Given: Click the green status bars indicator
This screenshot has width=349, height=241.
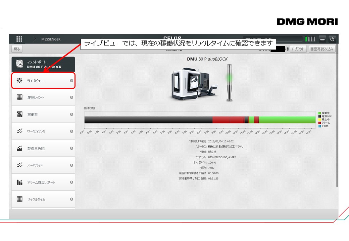Looking at the screenshot, I should (310, 39).
